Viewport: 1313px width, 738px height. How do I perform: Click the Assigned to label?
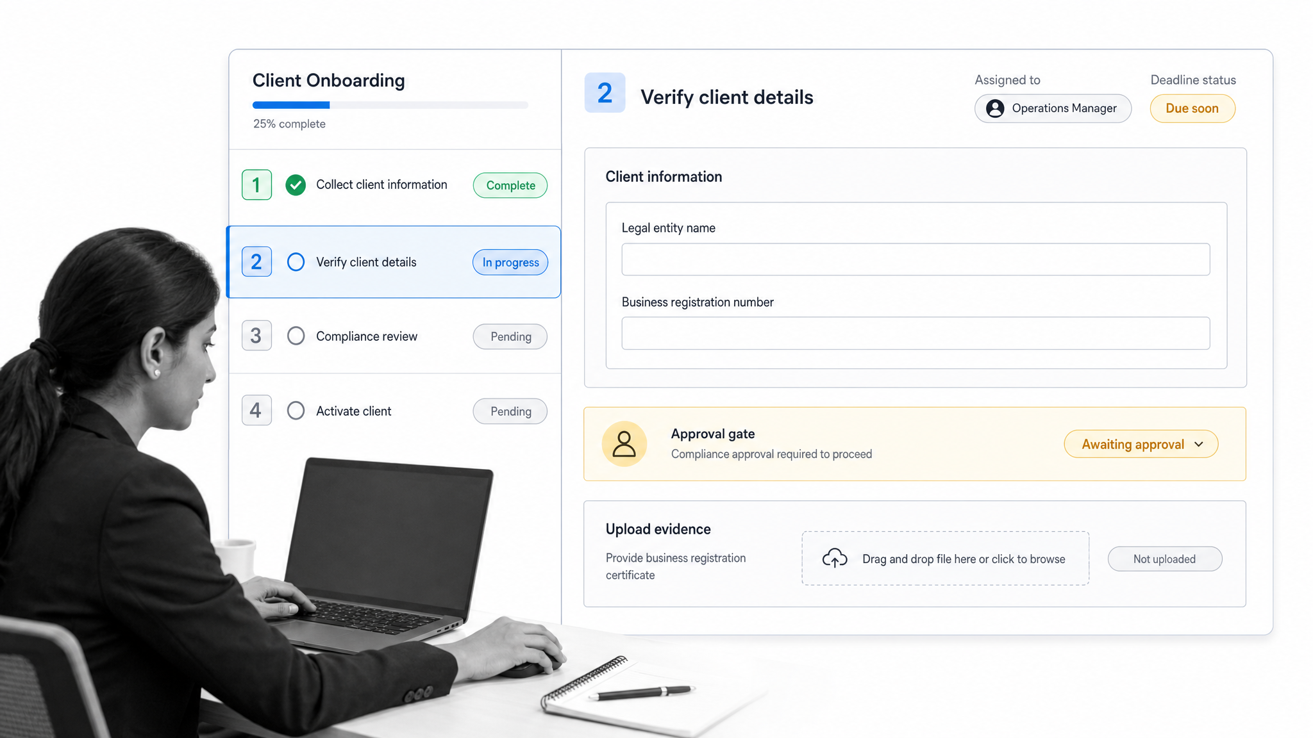[x=1007, y=80]
